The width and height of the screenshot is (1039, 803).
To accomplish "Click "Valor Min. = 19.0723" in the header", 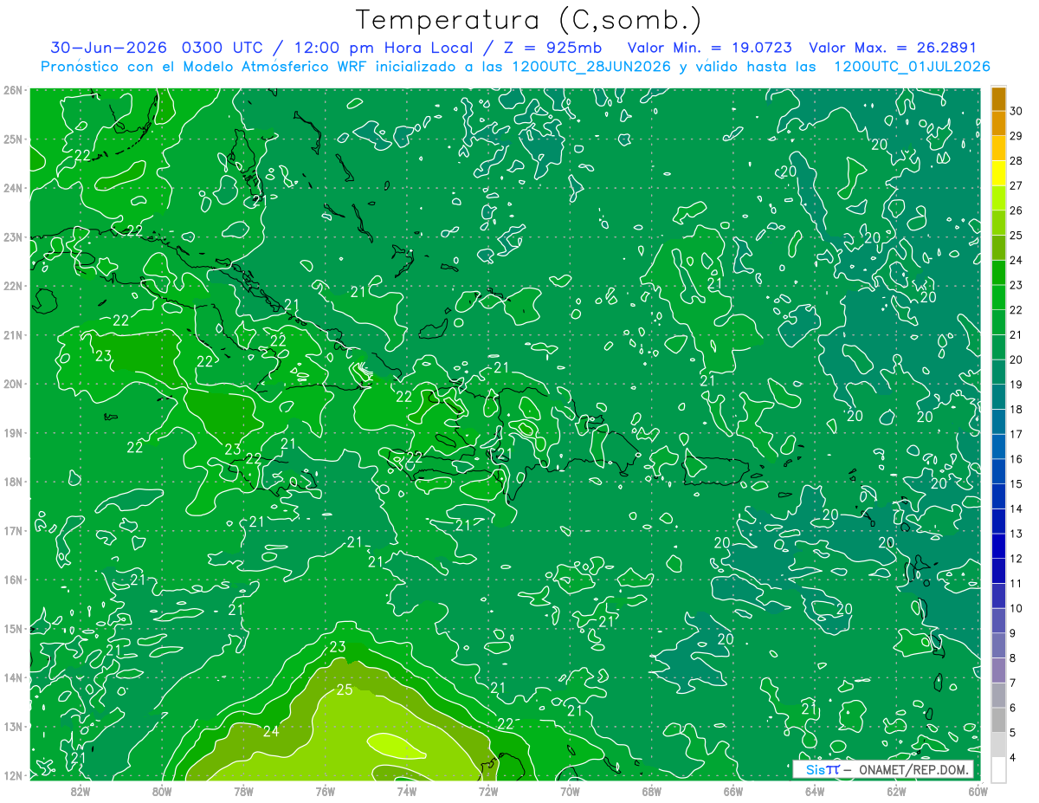I will [x=709, y=48].
